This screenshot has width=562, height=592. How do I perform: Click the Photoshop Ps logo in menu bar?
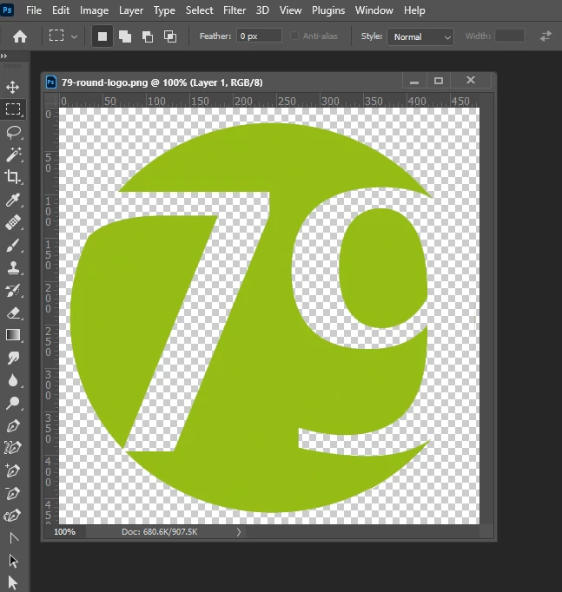click(x=7, y=10)
